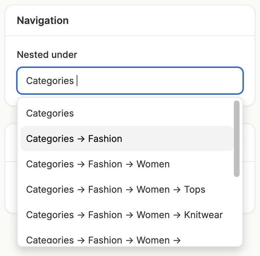Click the Nested under field label
This screenshot has width=260, height=256.
[47, 55]
